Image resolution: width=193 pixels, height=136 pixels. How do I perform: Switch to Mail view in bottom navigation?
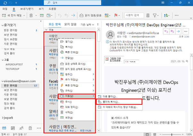[4, 128]
